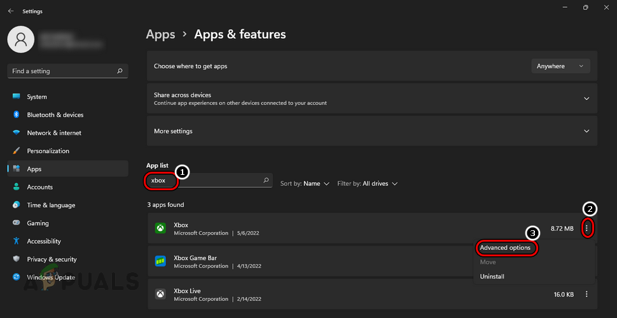This screenshot has width=617, height=318.
Task: Go to Network & internet settings
Action: (x=54, y=133)
